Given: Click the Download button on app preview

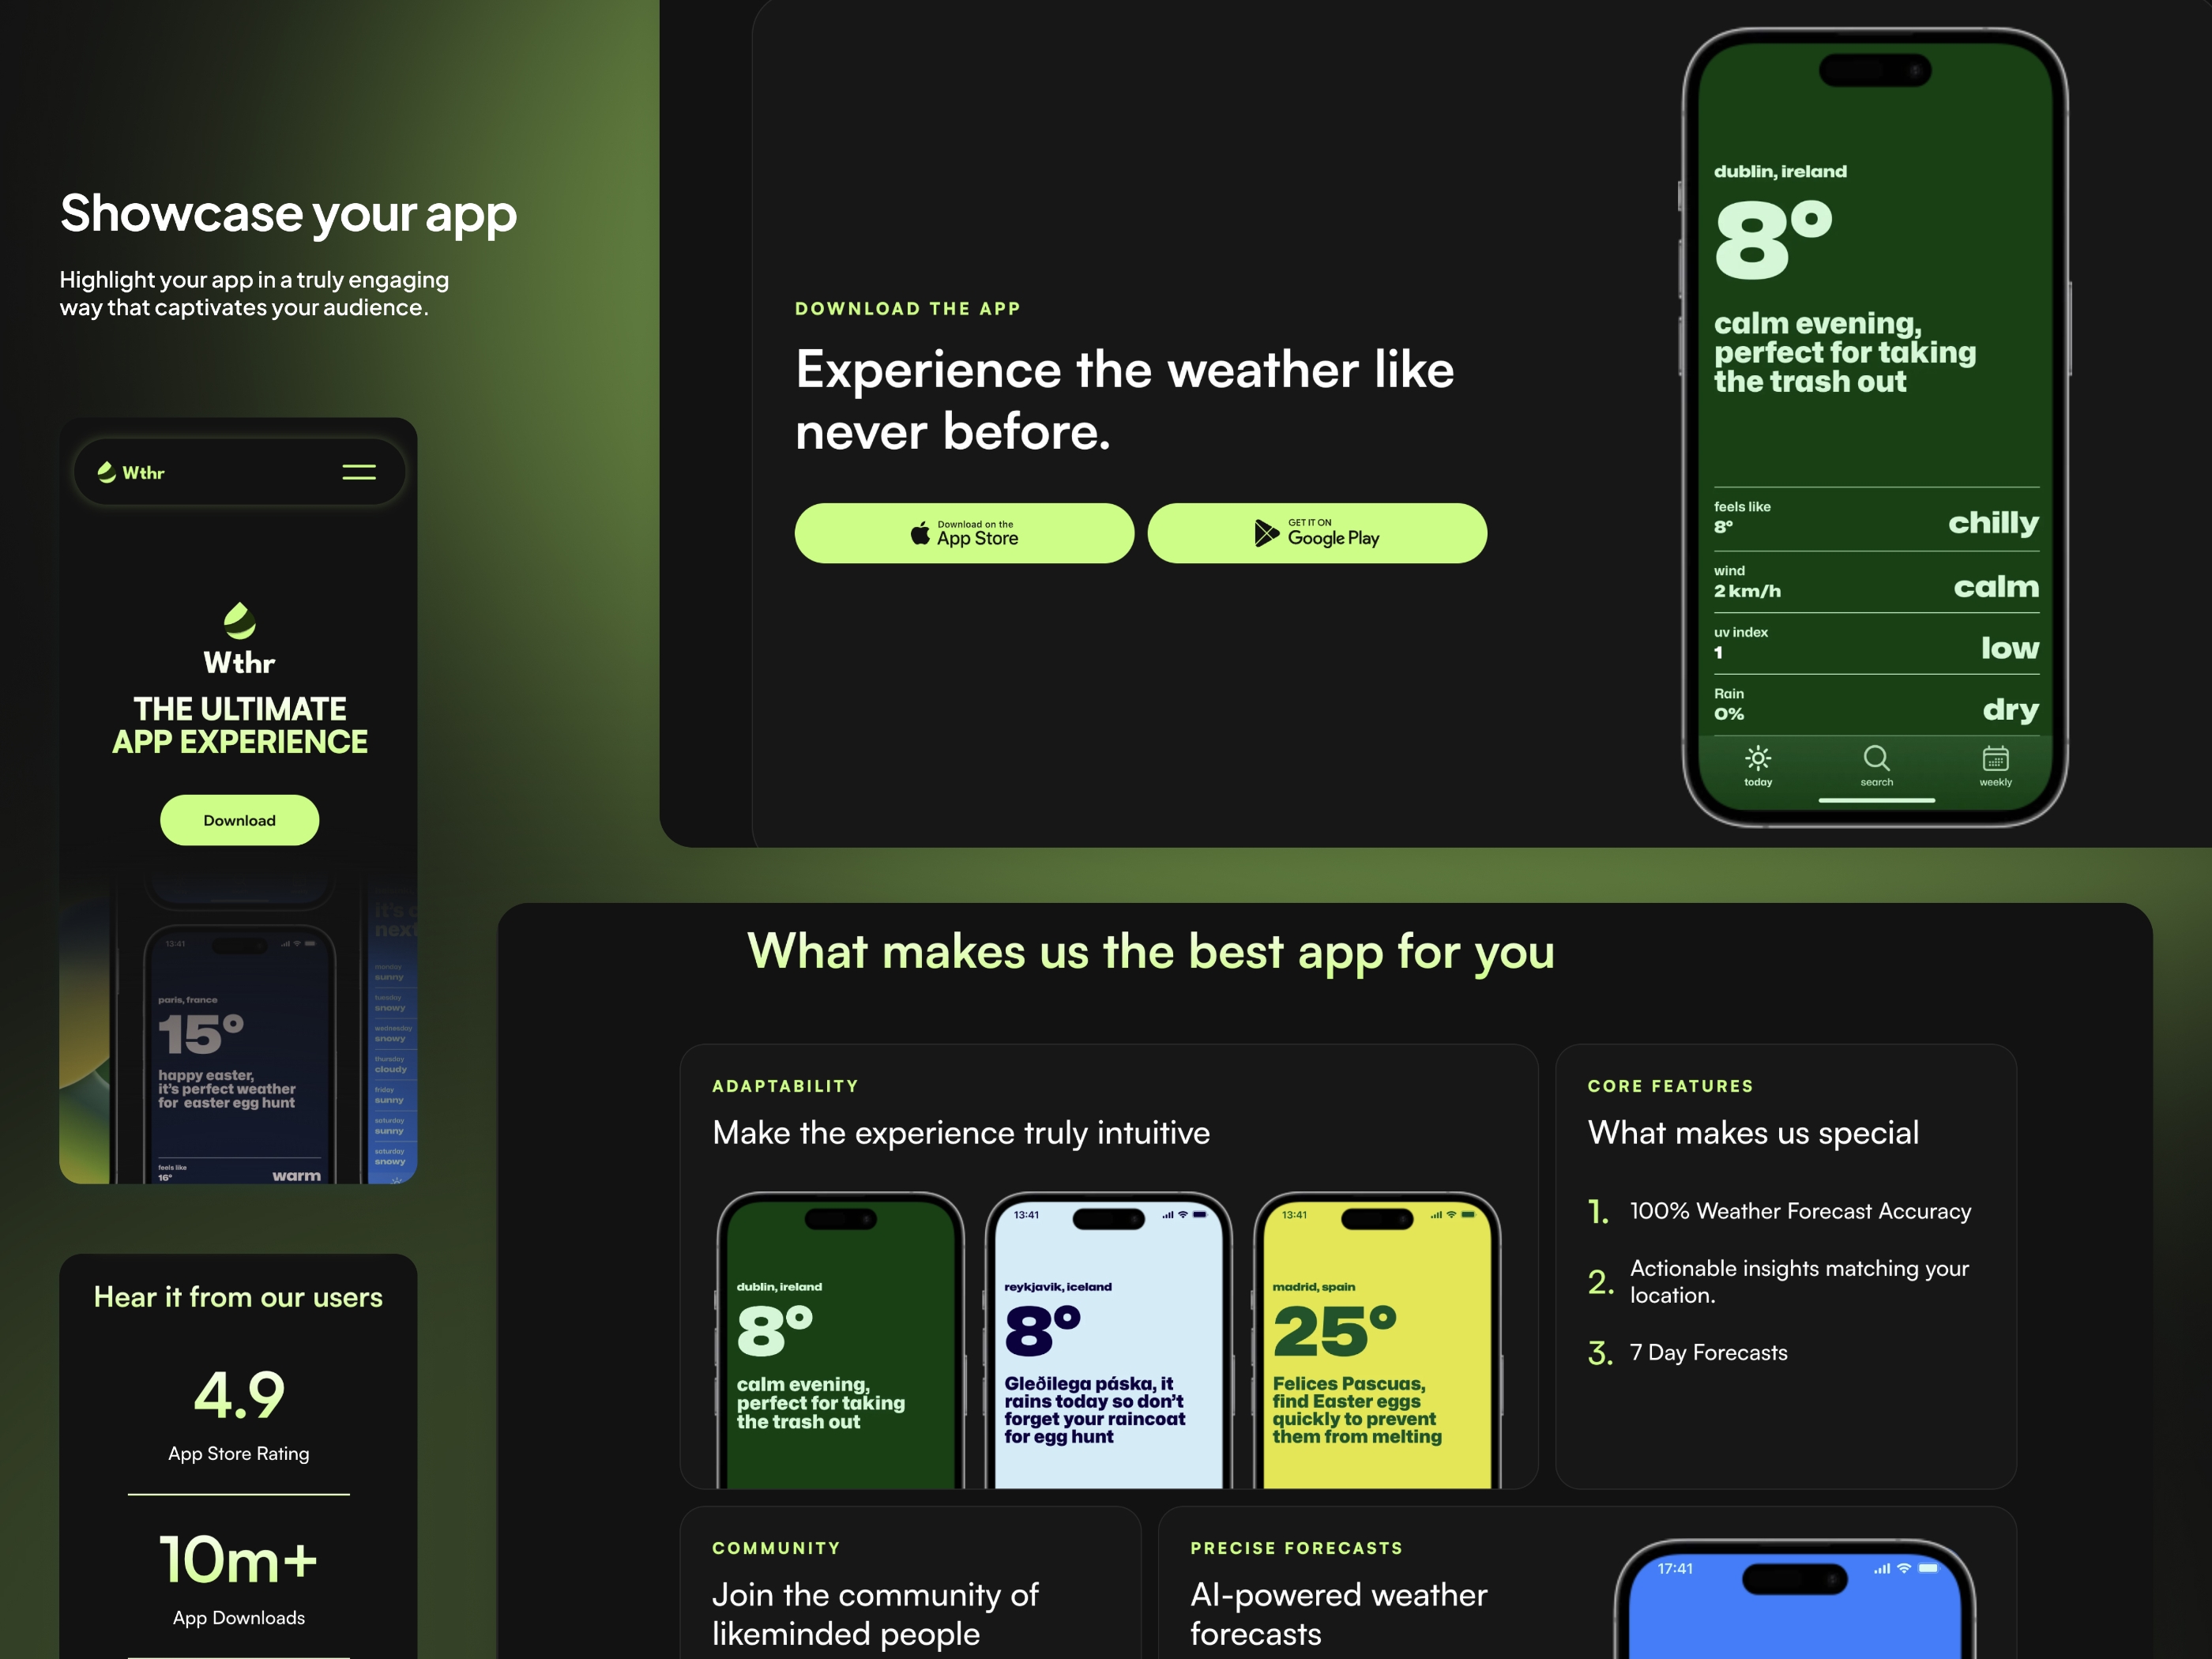Looking at the screenshot, I should click(x=240, y=819).
